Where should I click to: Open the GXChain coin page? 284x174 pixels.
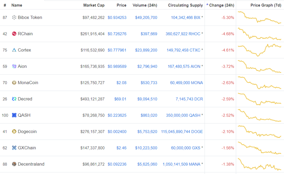tap(27, 148)
